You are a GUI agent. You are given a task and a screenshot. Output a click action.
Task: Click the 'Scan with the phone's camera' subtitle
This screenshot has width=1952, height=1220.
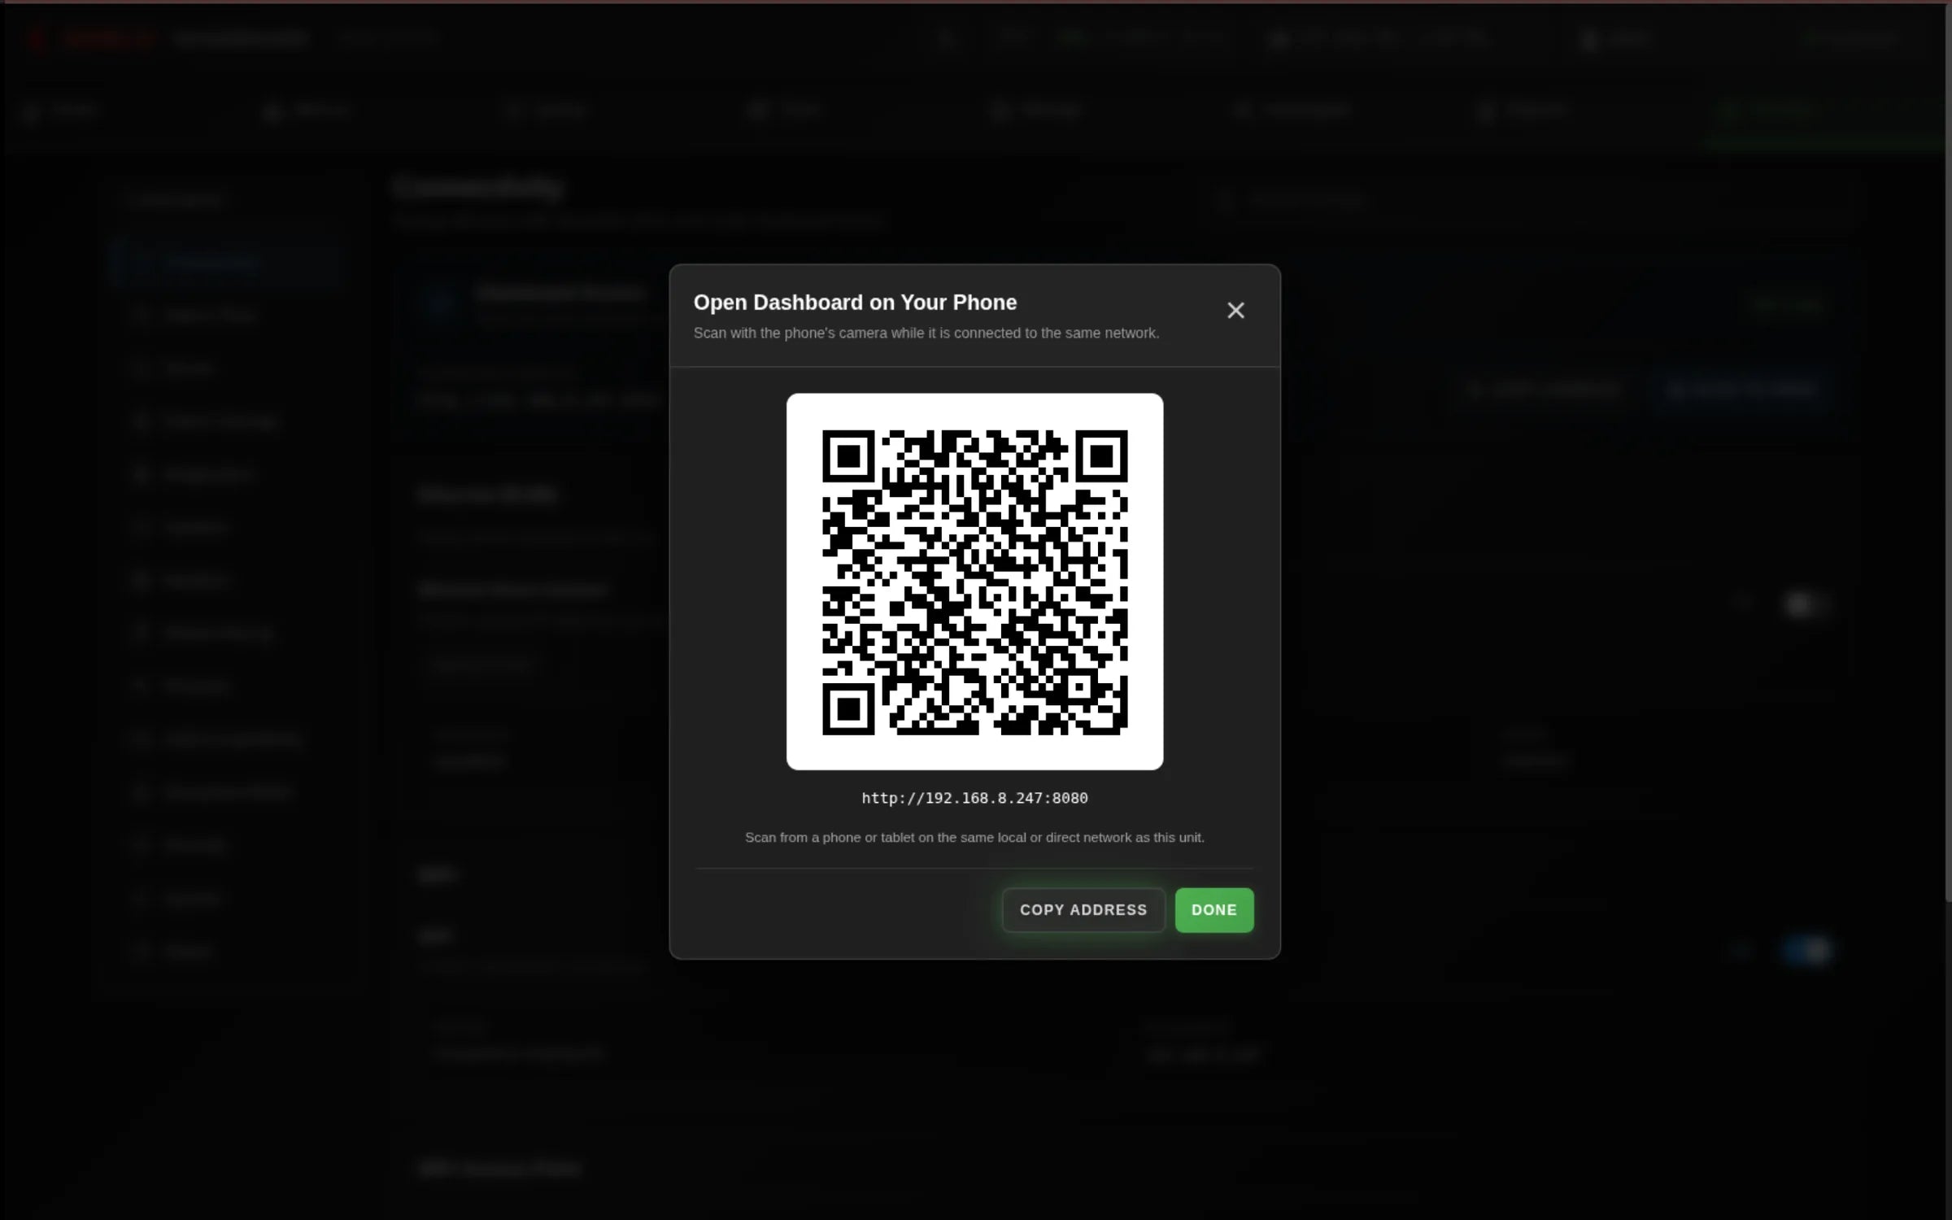(926, 333)
